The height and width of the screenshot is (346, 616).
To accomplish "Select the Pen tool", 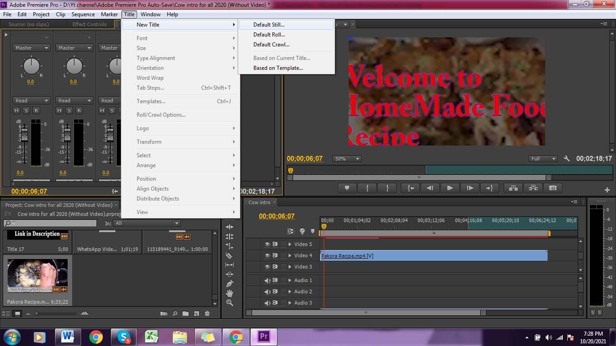I will click(230, 284).
